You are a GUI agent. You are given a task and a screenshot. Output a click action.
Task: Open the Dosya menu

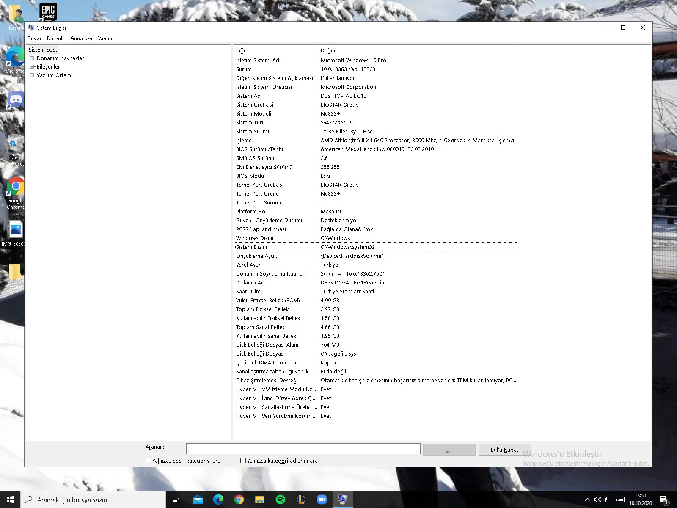click(34, 39)
